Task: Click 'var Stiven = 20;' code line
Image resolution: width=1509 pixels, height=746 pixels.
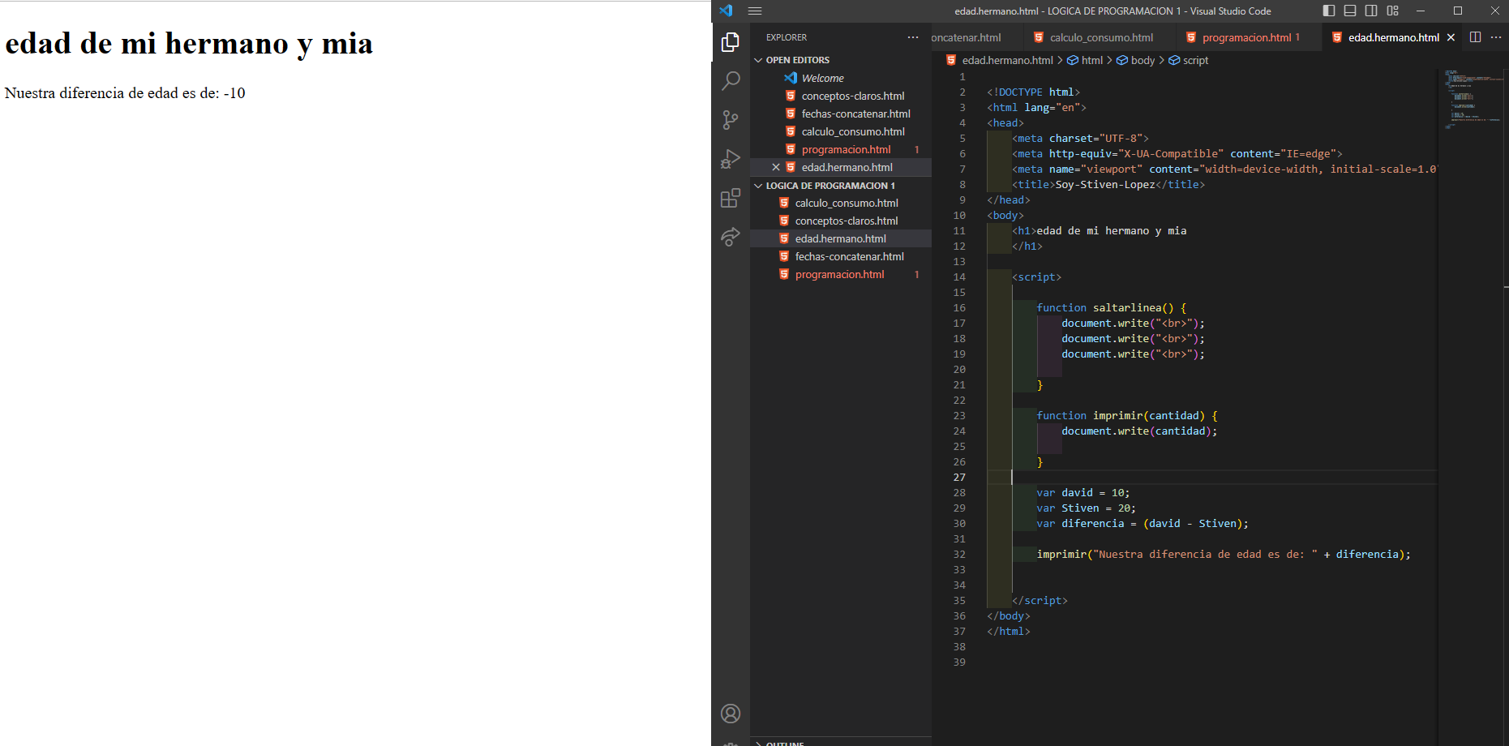Action: click(1086, 508)
